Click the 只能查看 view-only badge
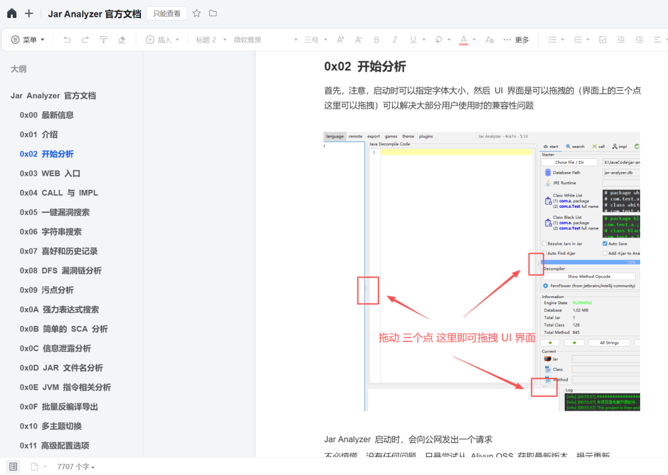Screen dimensions: 668x475 166,14
